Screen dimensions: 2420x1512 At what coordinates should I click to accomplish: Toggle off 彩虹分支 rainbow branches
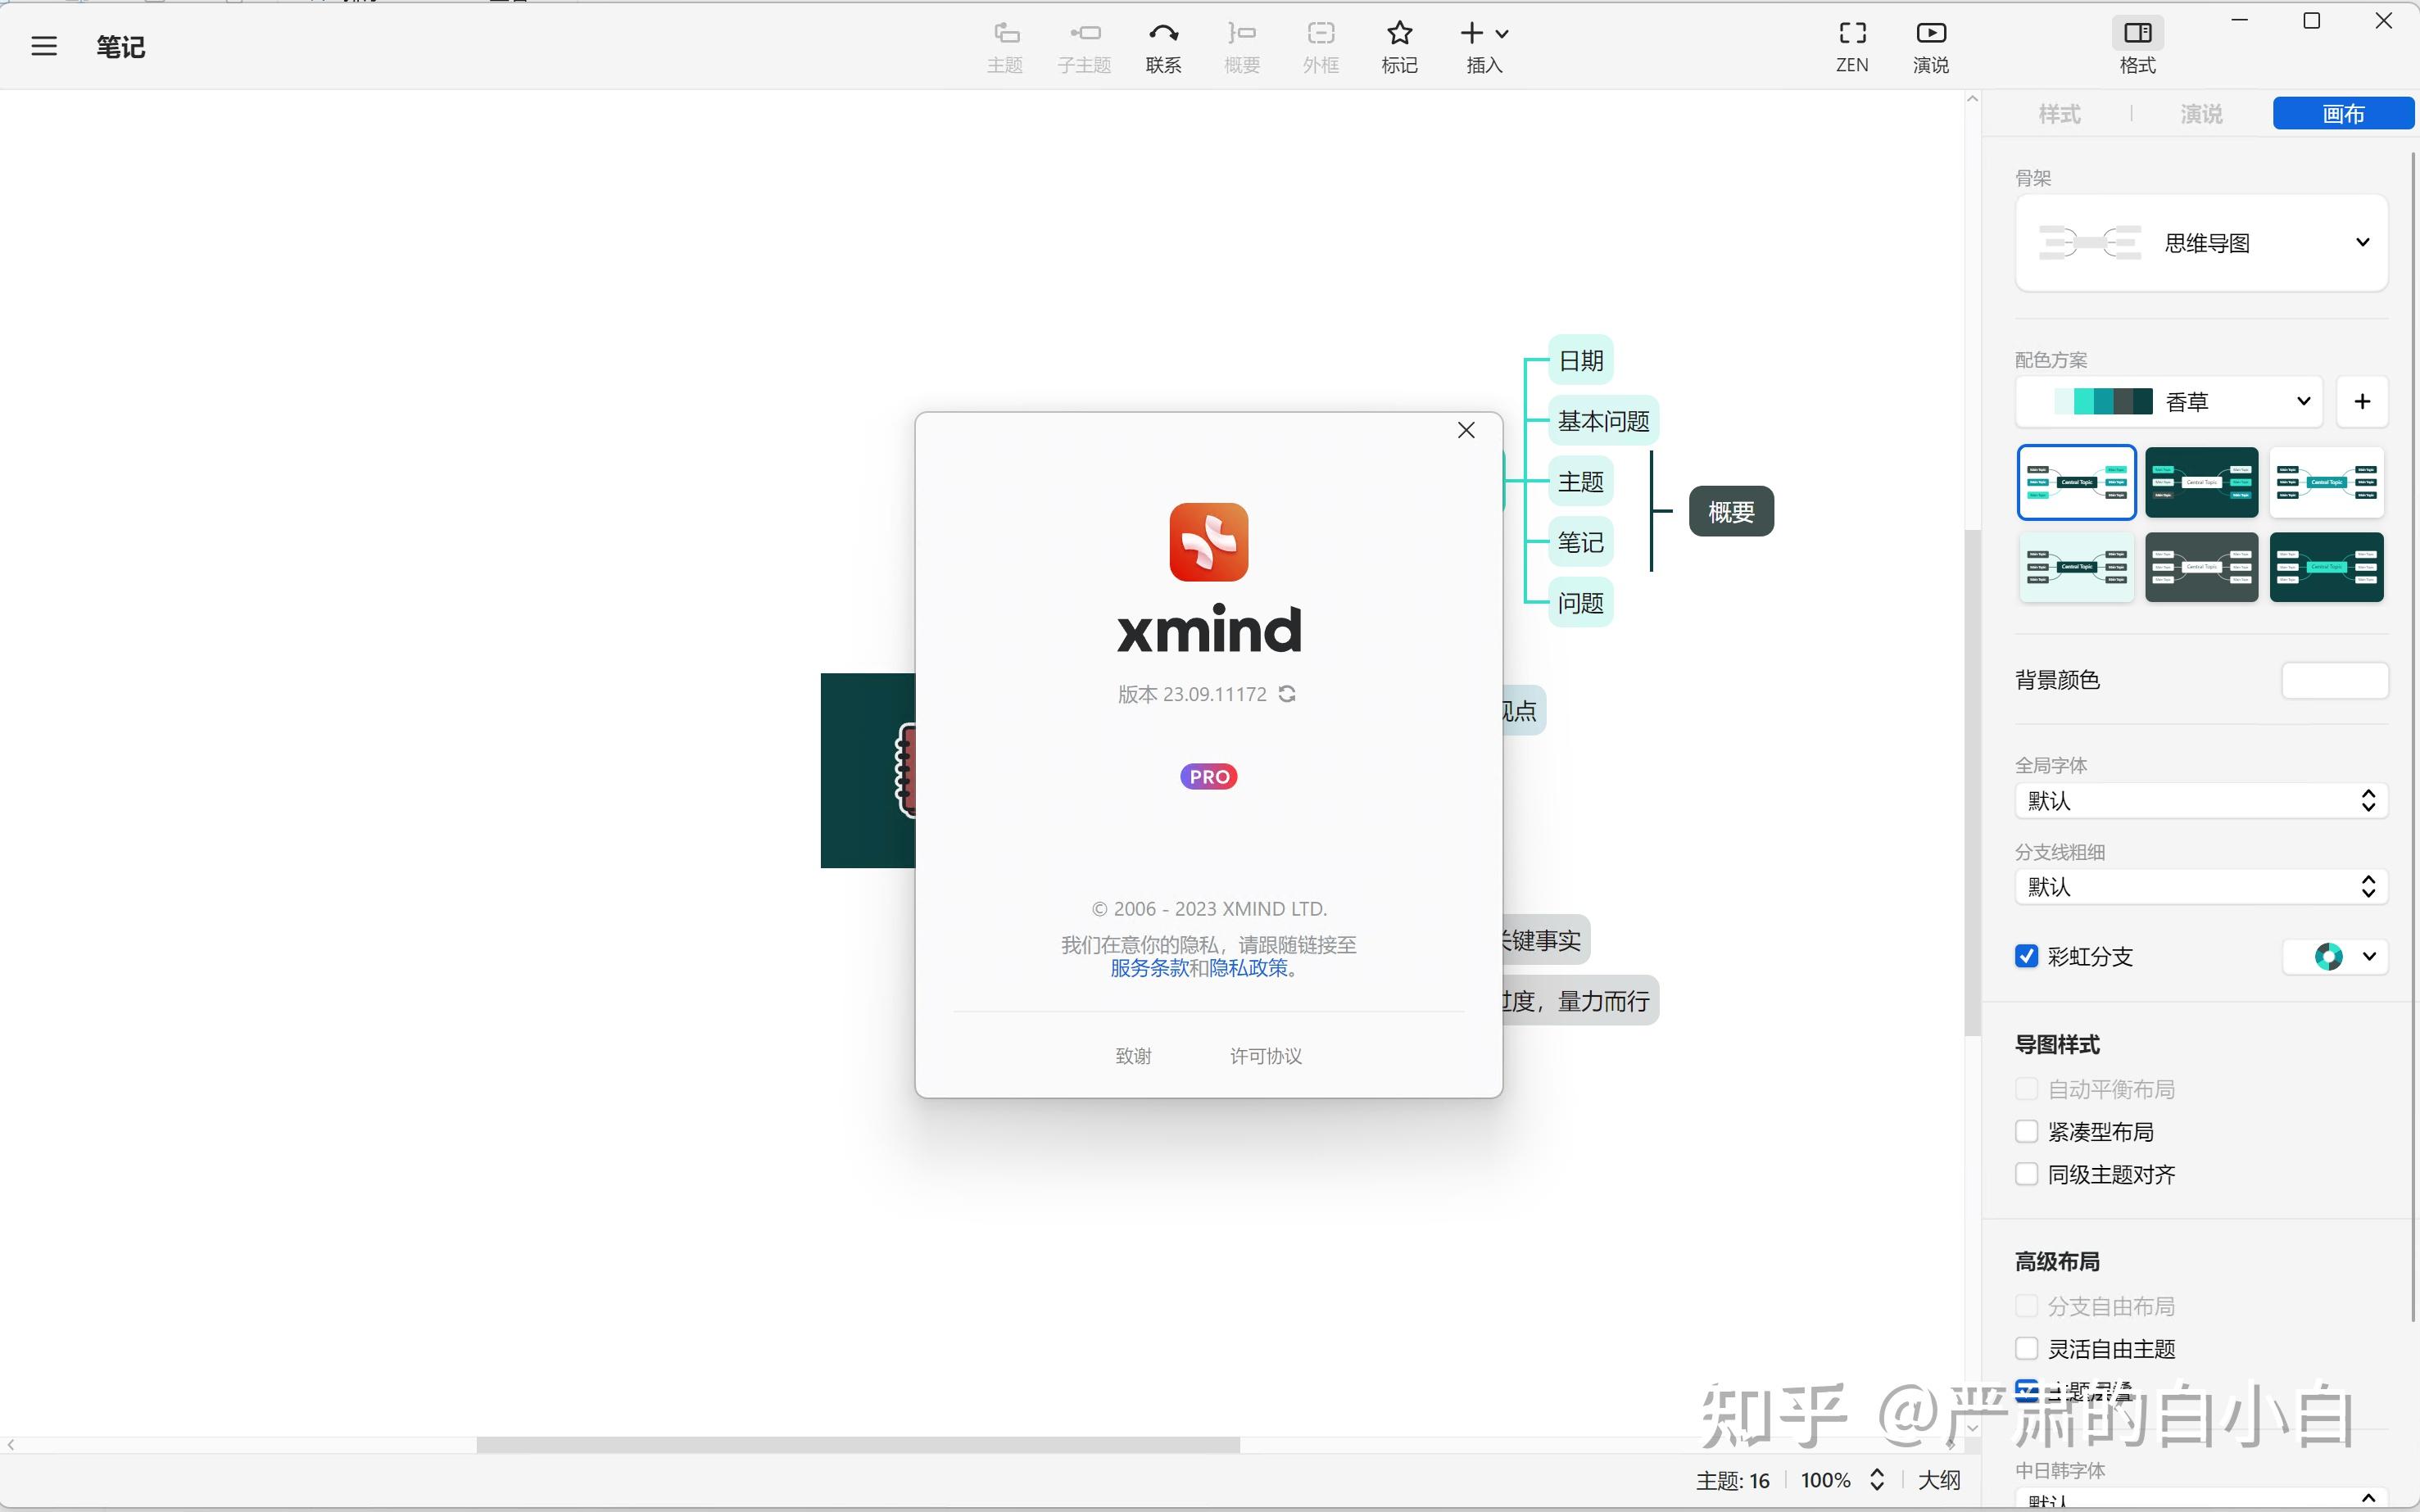[x=2028, y=956]
